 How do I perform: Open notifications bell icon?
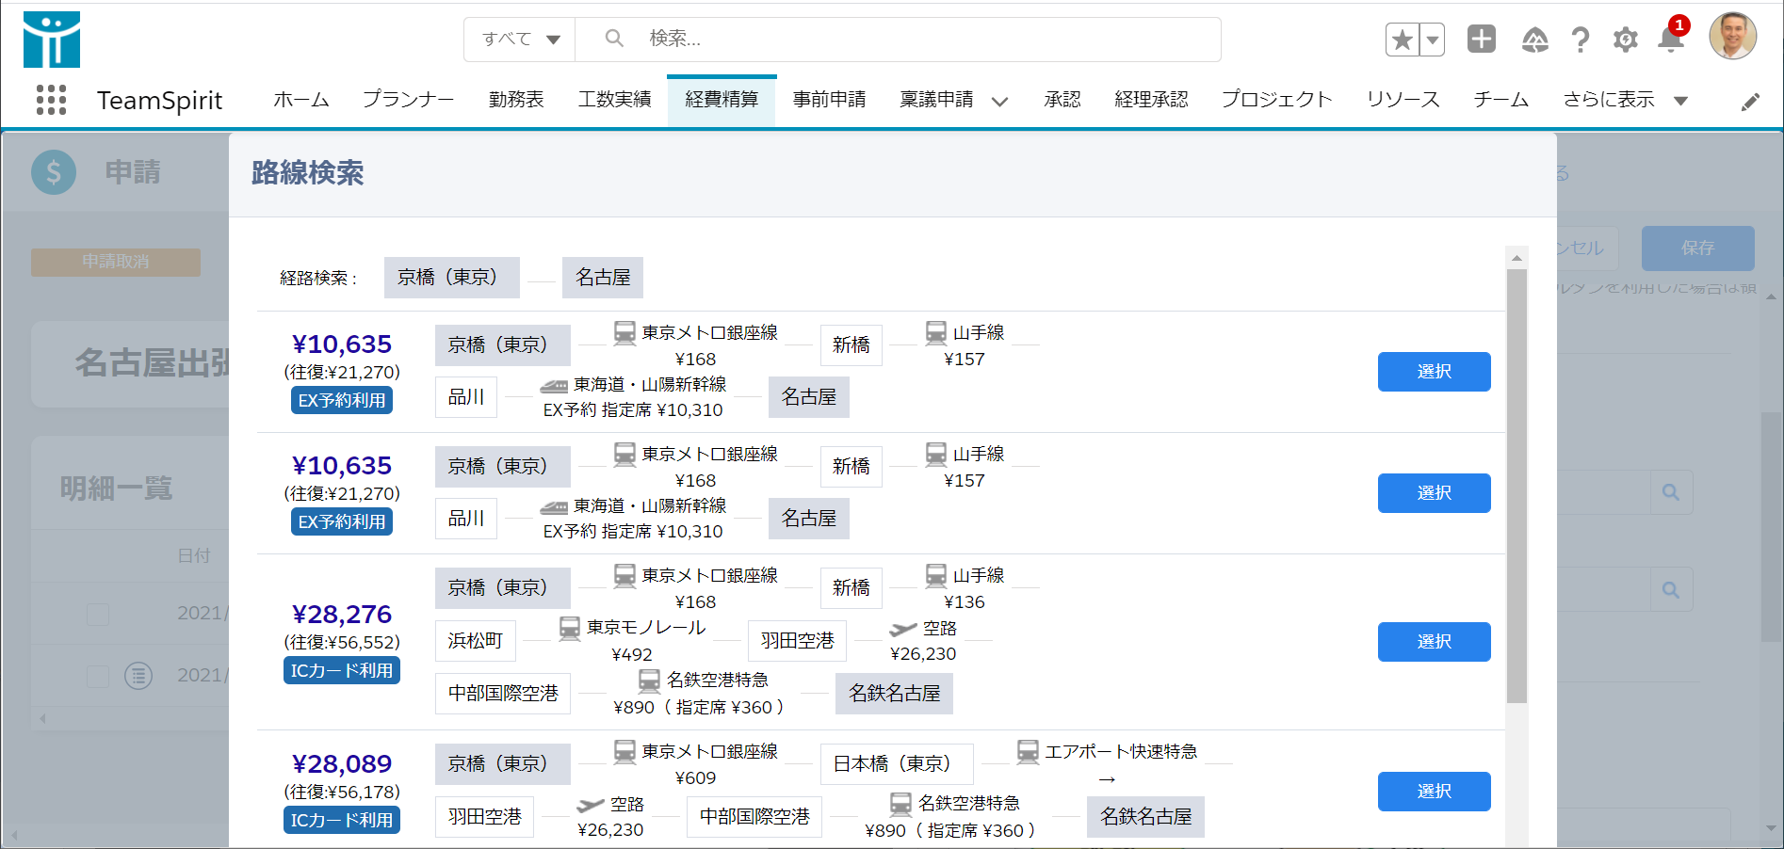point(1671,40)
